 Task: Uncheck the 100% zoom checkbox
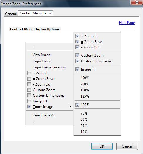click(x=77, y=105)
